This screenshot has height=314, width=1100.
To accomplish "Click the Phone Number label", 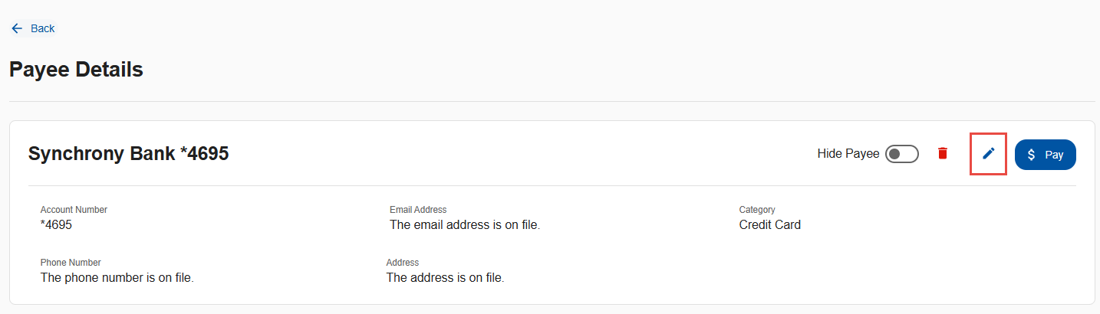I will pyautogui.click(x=71, y=263).
